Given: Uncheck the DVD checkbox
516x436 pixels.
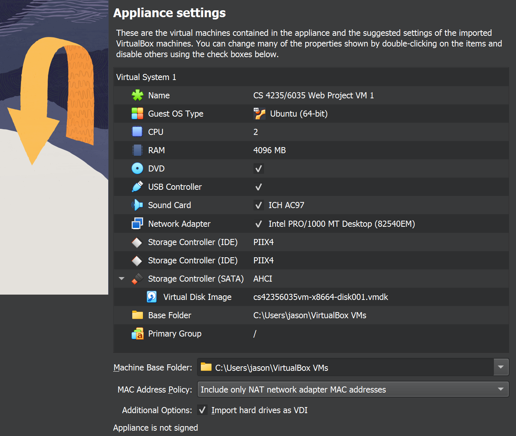Looking at the screenshot, I should pyautogui.click(x=259, y=168).
